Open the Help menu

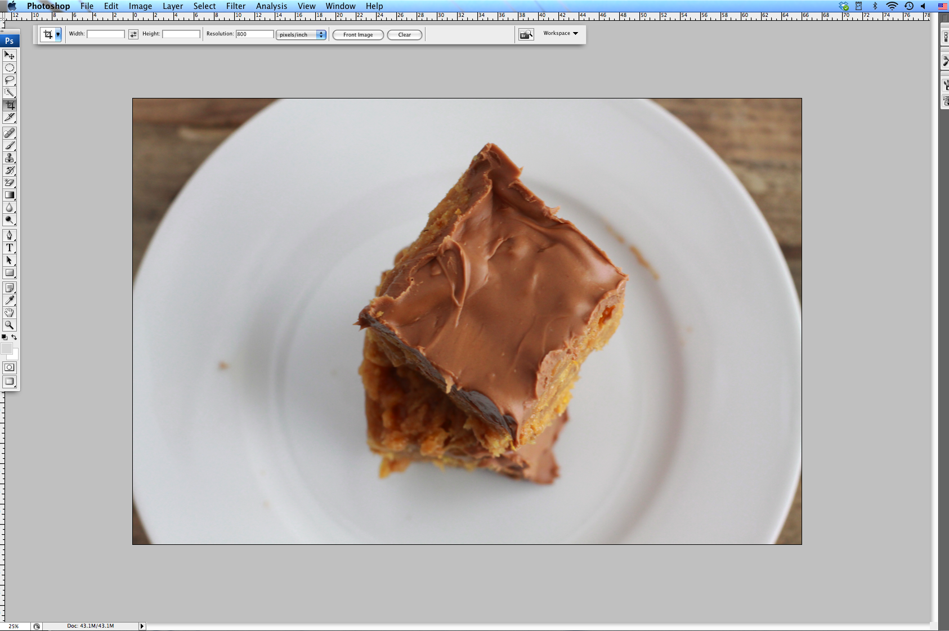(x=374, y=6)
